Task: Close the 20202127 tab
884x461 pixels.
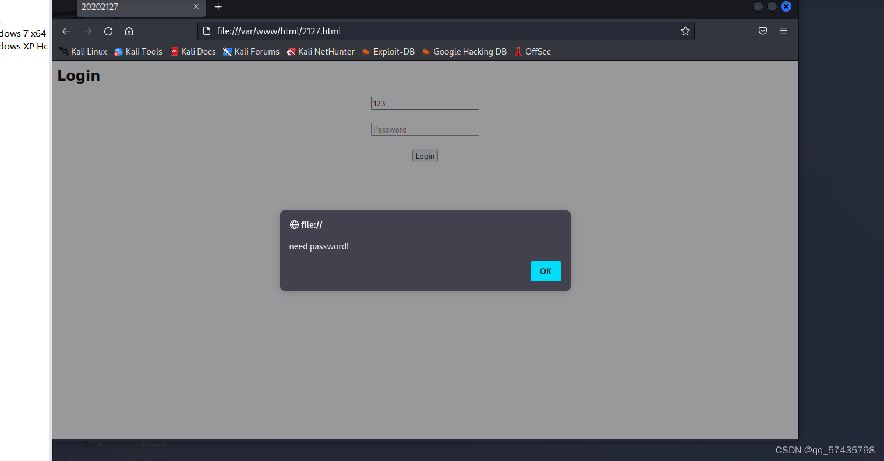Action: [x=196, y=7]
